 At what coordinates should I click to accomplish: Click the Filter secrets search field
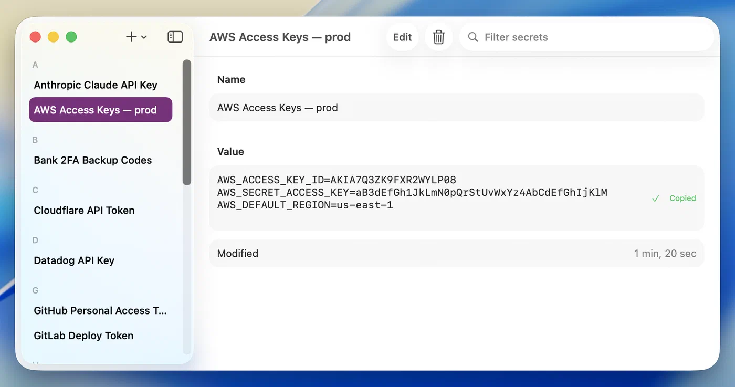point(586,37)
